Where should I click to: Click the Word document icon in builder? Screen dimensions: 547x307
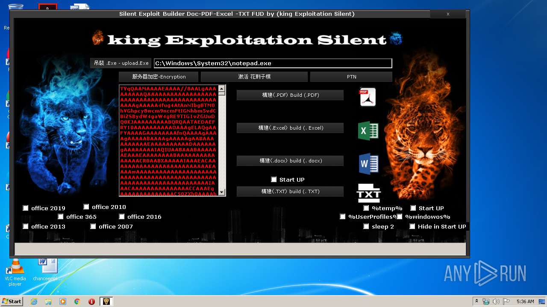coord(368,164)
